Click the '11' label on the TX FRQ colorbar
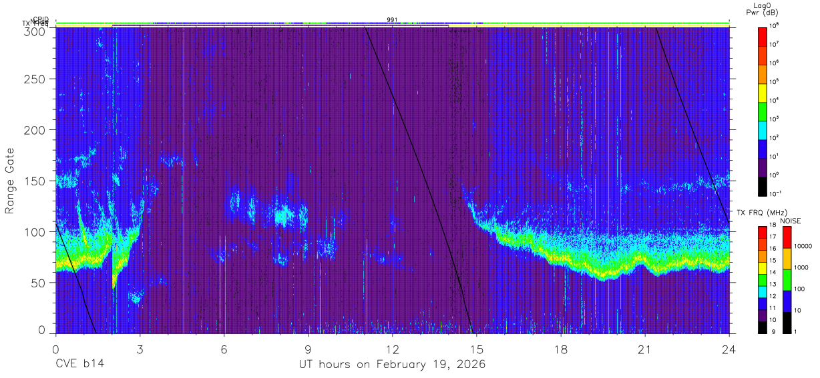Image resolution: width=820 pixels, height=378 pixels. pos(774,308)
